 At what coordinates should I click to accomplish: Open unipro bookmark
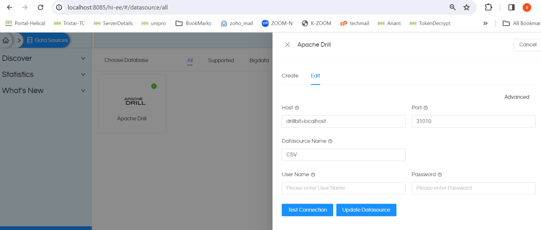pyautogui.click(x=154, y=23)
